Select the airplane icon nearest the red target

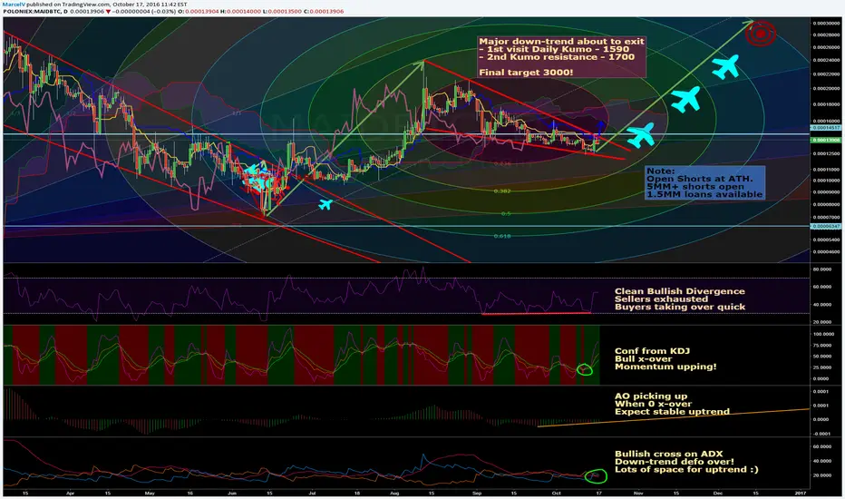click(725, 67)
